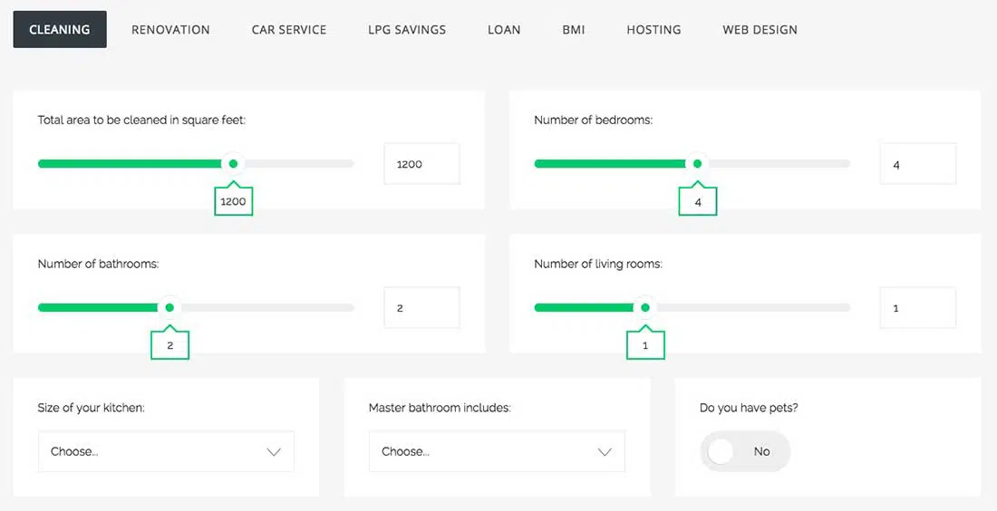
Task: Click the bedrooms slider handle
Action: point(697,164)
